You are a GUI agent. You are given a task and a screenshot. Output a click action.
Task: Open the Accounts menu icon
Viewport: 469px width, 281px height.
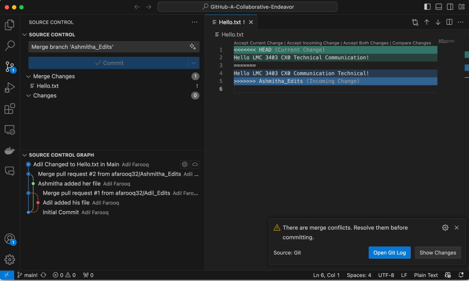click(10, 239)
